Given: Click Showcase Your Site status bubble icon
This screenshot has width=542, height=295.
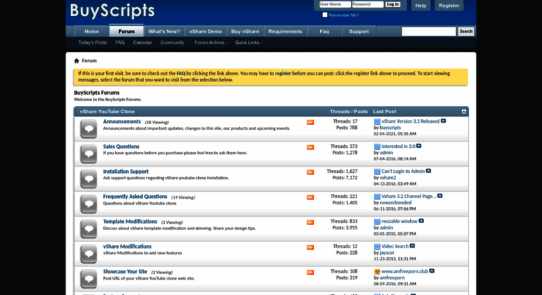Looking at the screenshot, I should pos(89,279).
